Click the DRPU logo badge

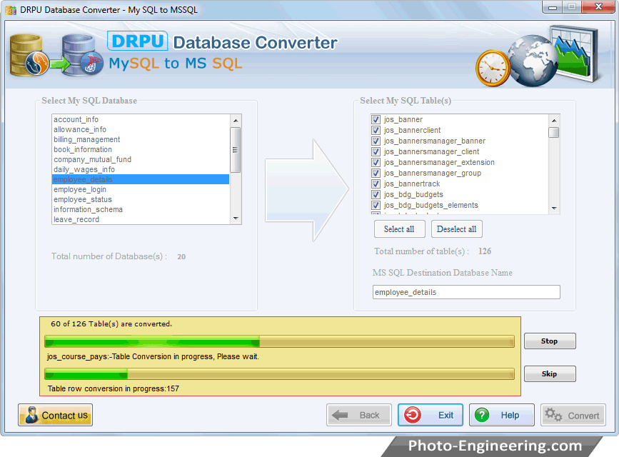pyautogui.click(x=137, y=41)
